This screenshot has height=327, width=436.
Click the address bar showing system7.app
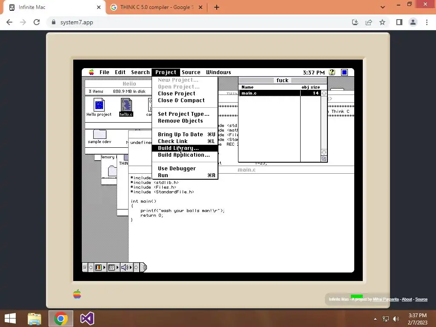click(198, 22)
